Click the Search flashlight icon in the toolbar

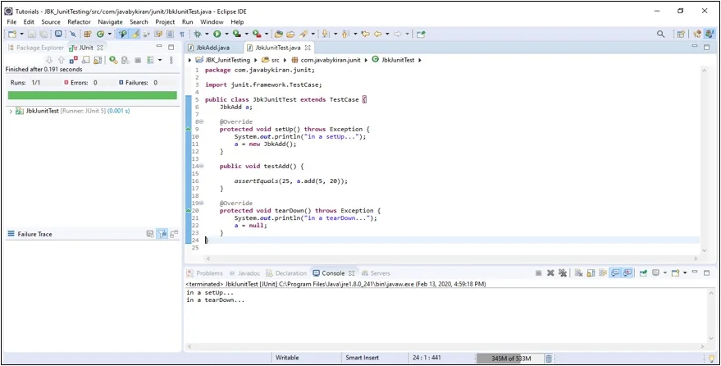(303, 34)
